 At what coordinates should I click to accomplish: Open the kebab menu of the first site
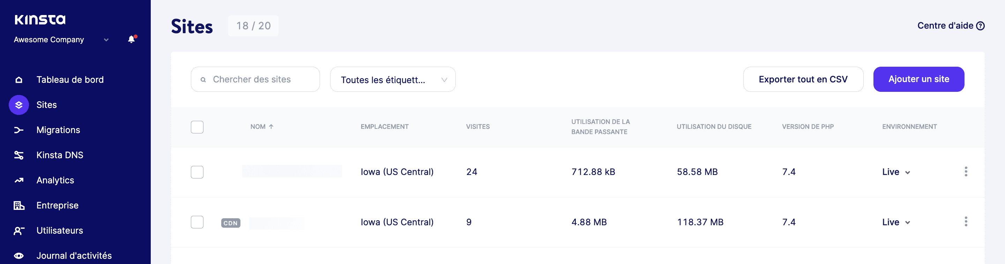(x=966, y=171)
